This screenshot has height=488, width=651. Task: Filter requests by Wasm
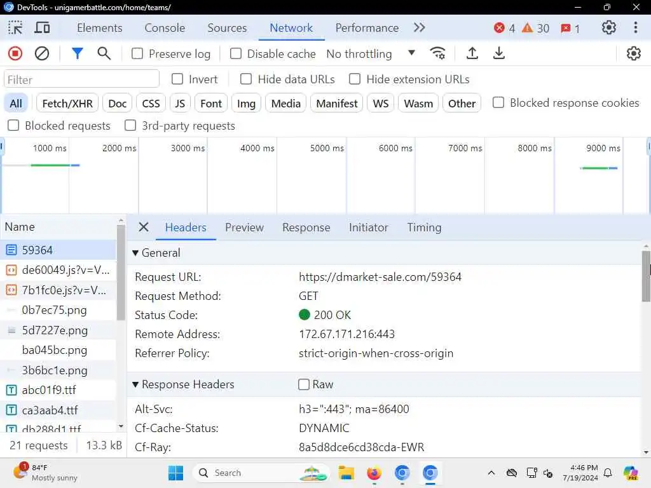pyautogui.click(x=418, y=104)
